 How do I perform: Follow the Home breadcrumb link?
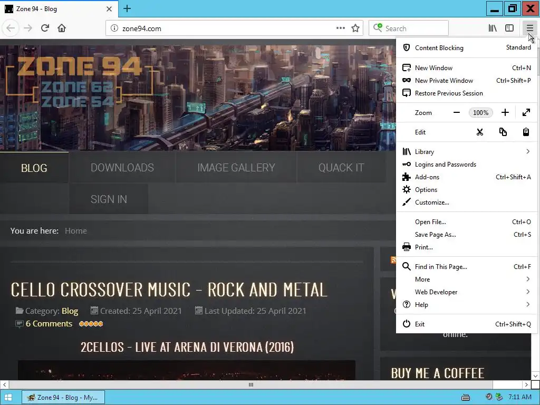click(x=76, y=231)
